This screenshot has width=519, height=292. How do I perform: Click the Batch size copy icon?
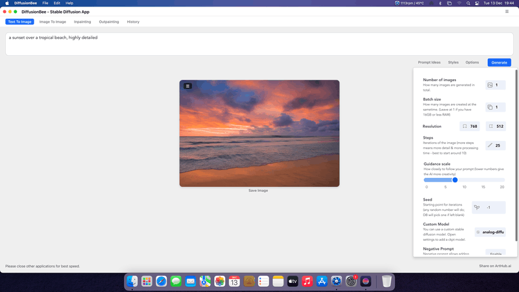click(x=490, y=107)
